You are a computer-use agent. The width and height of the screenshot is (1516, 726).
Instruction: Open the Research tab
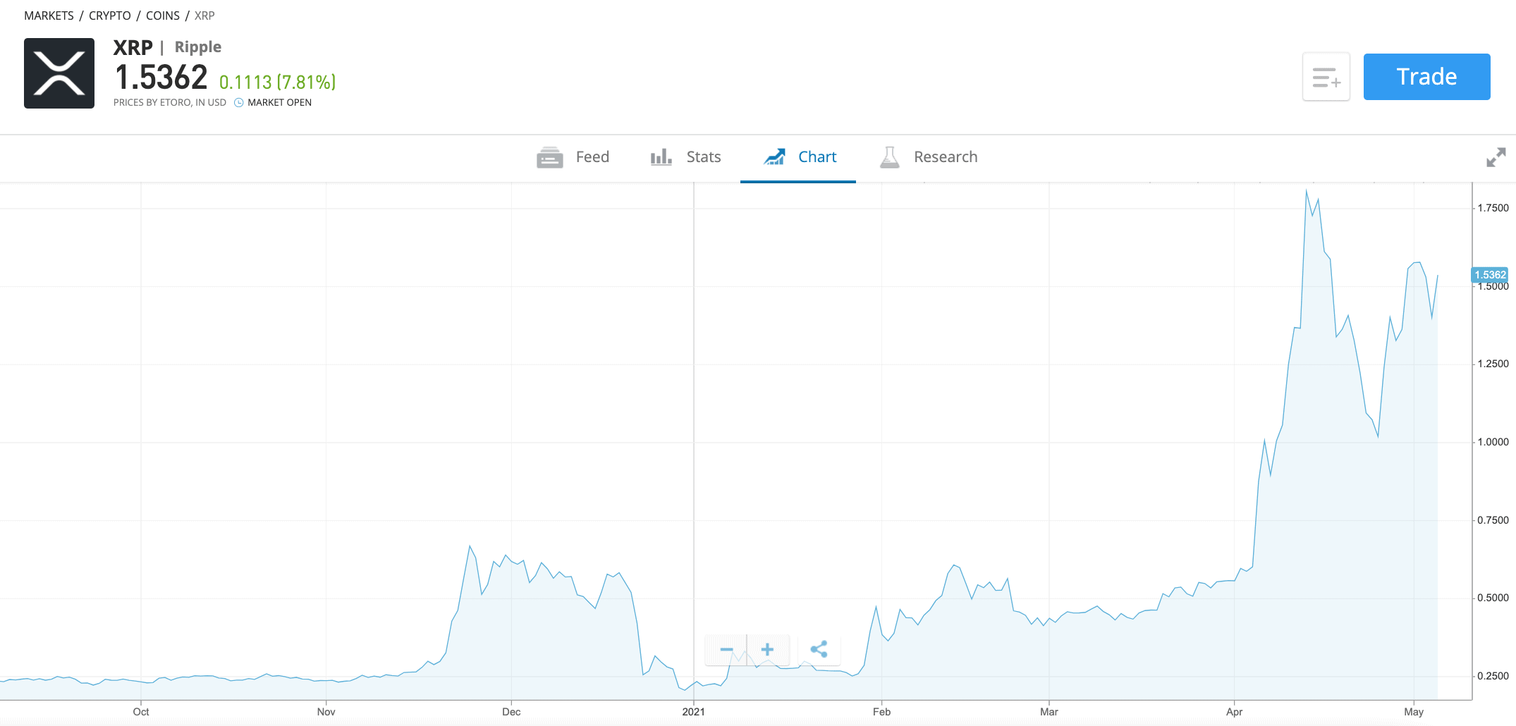[929, 157]
